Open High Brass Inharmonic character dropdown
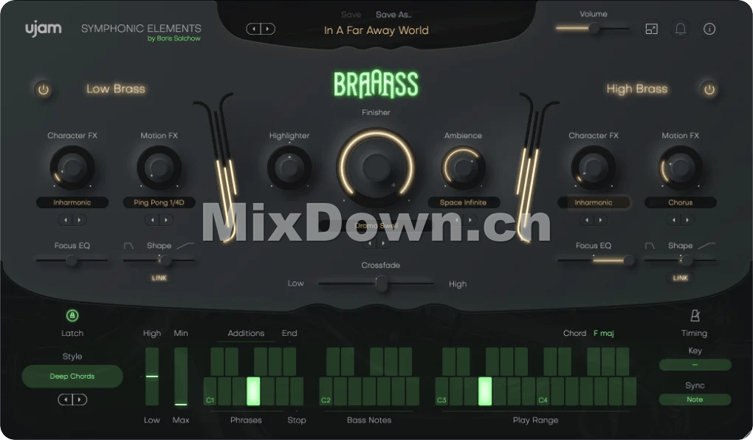 tap(593, 202)
